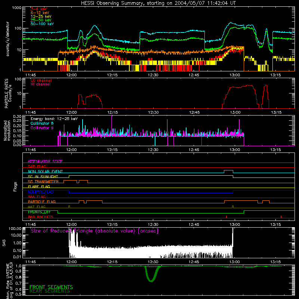Click the Energy band: 12-25 keV label
Screen dimensions: 299x299
pyautogui.click(x=54, y=119)
